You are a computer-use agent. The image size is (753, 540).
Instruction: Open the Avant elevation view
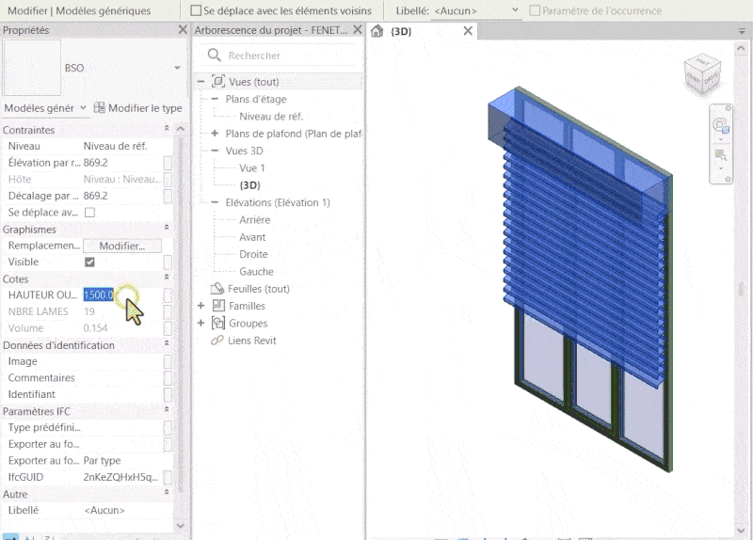coord(252,237)
